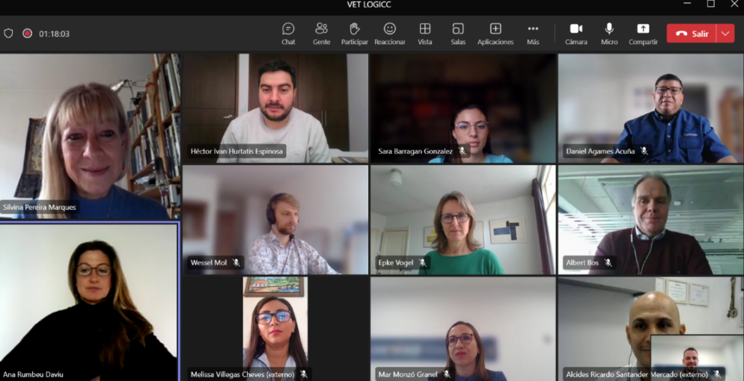Click the meeting timer 01:18:03
The image size is (744, 381).
[x=54, y=34]
